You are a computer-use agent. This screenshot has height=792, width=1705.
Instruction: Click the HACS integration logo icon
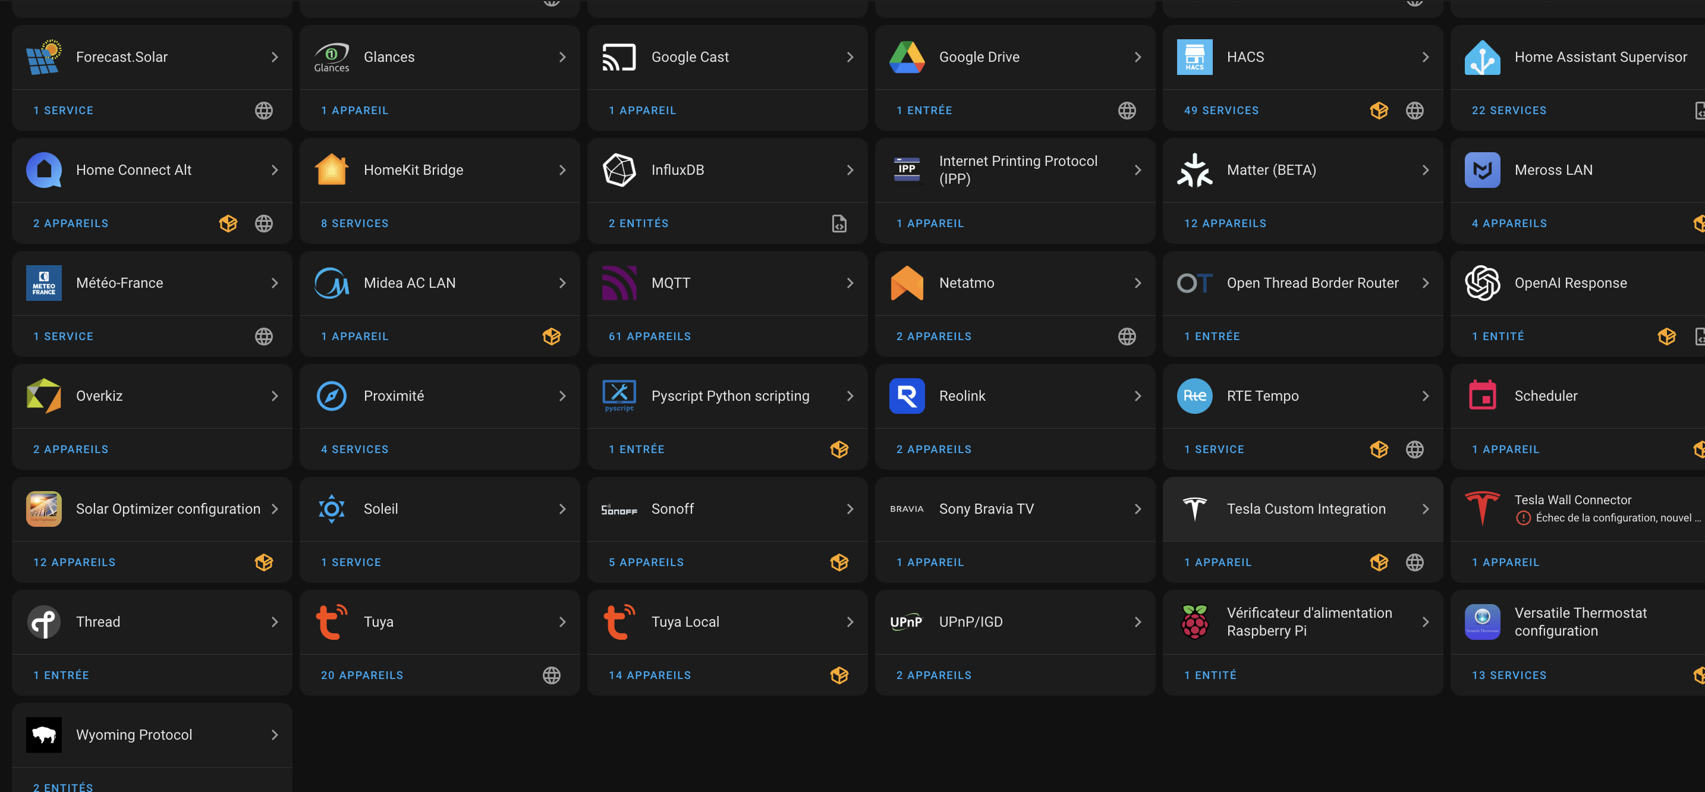(1194, 57)
